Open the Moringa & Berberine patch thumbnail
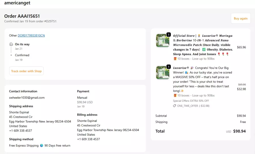This screenshot has width=255, height=154. [162, 41]
